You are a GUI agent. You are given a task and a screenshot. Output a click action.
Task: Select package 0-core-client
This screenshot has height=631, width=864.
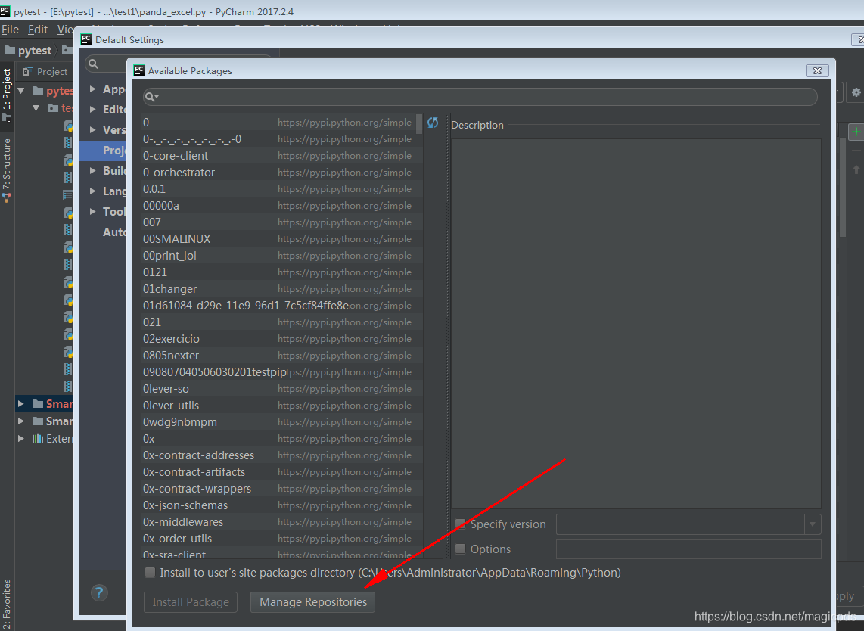[281, 156]
